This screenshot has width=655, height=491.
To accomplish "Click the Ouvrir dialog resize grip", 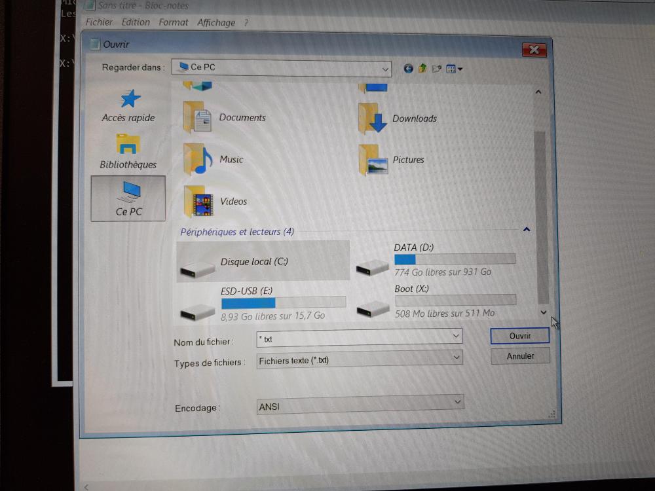I will (552, 414).
